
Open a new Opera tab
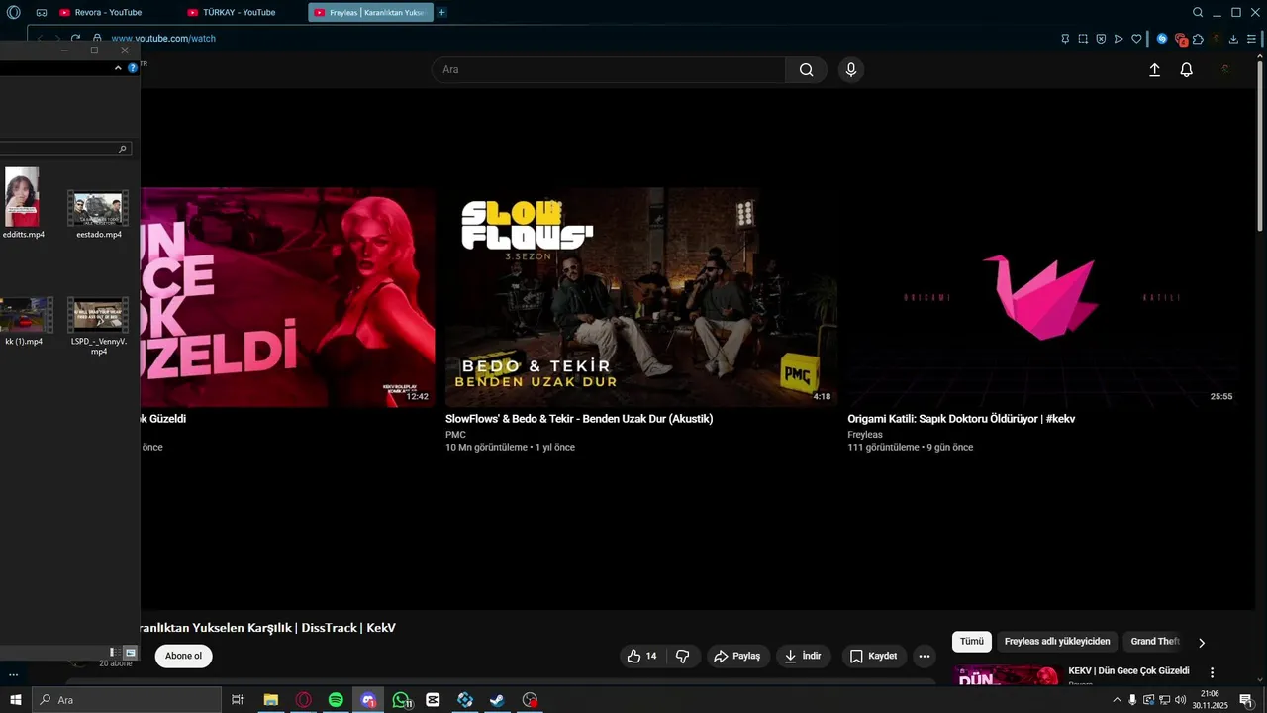pyautogui.click(x=441, y=12)
